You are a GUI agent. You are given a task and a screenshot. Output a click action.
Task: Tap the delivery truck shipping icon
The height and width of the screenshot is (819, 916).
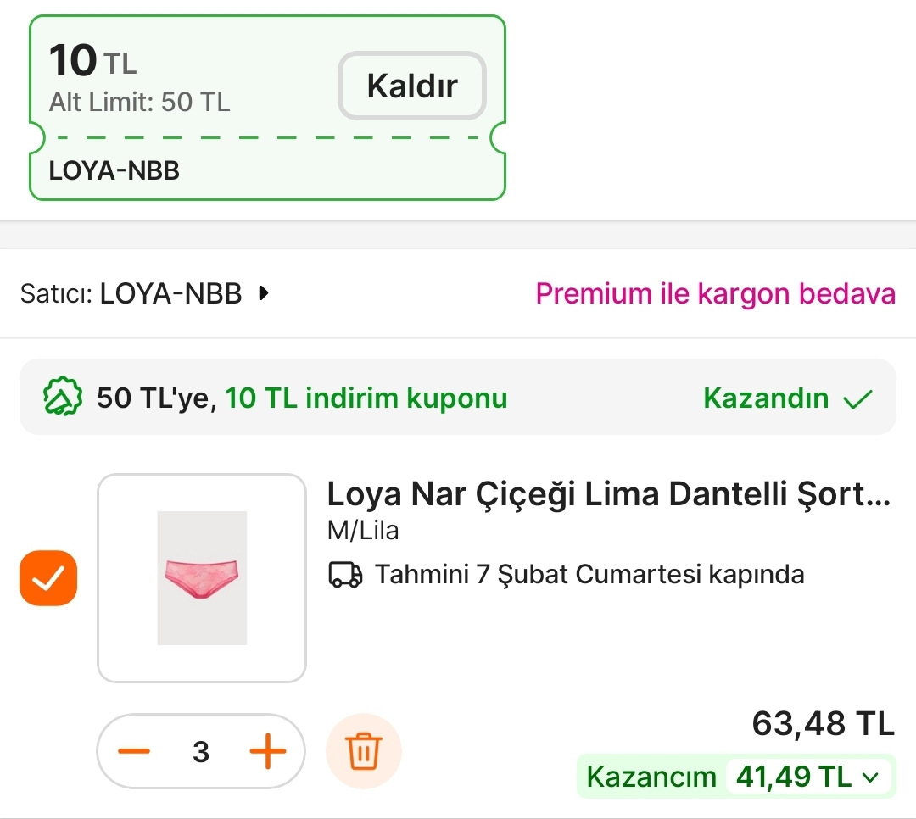click(x=345, y=574)
